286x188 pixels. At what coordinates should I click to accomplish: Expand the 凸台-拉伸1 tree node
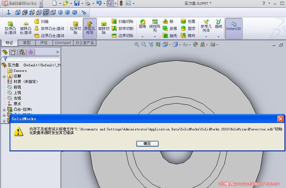pos(4,110)
